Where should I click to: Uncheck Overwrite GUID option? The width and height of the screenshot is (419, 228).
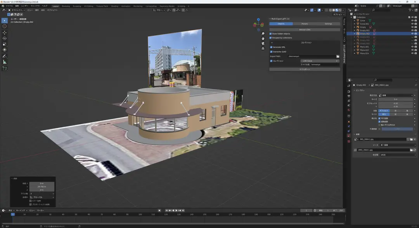271,52
